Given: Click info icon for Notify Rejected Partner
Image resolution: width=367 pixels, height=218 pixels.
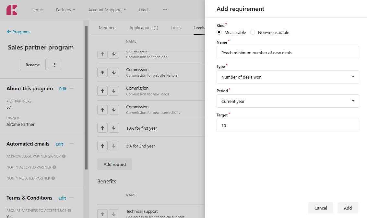Looking at the screenshot, I should pyautogui.click(x=53, y=178).
